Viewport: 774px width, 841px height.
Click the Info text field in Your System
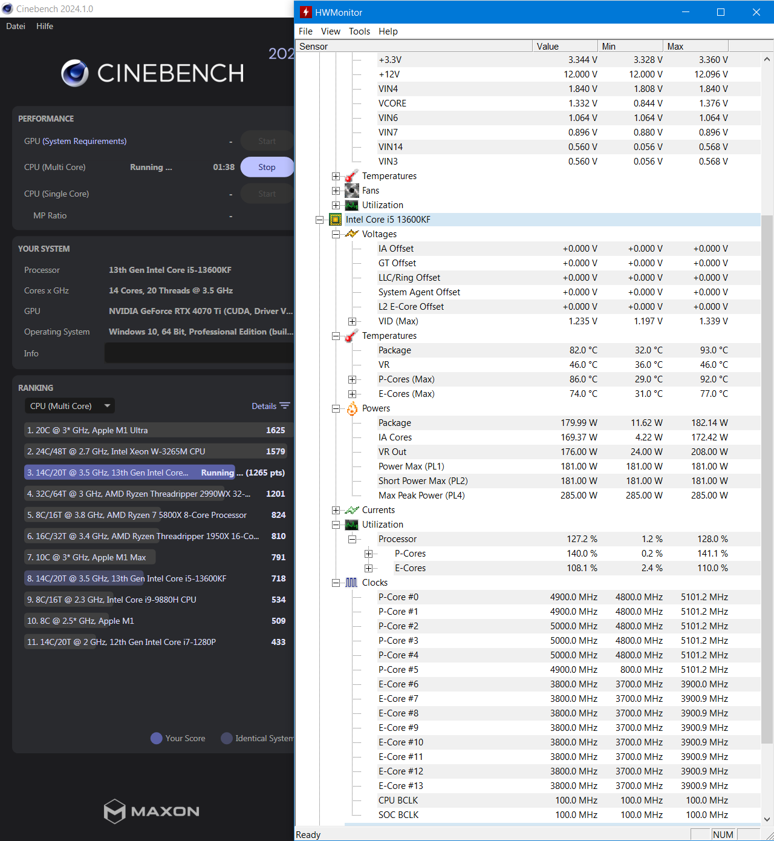pyautogui.click(x=199, y=353)
